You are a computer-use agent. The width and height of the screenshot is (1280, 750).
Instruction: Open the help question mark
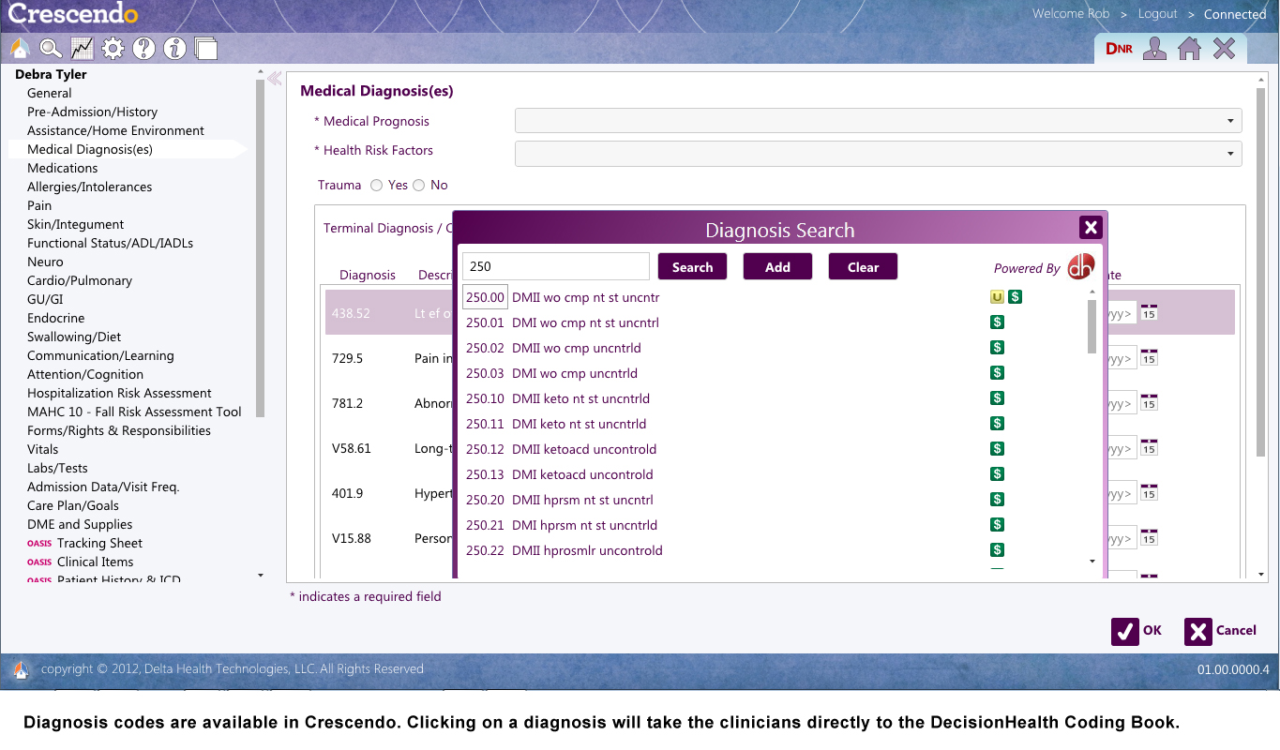143,48
